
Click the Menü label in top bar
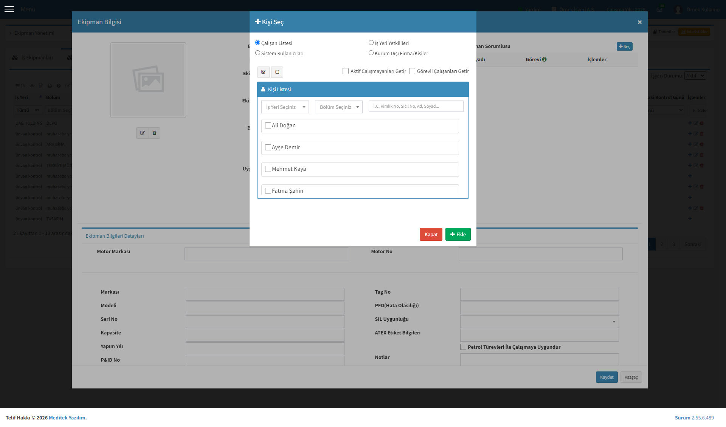coord(28,9)
